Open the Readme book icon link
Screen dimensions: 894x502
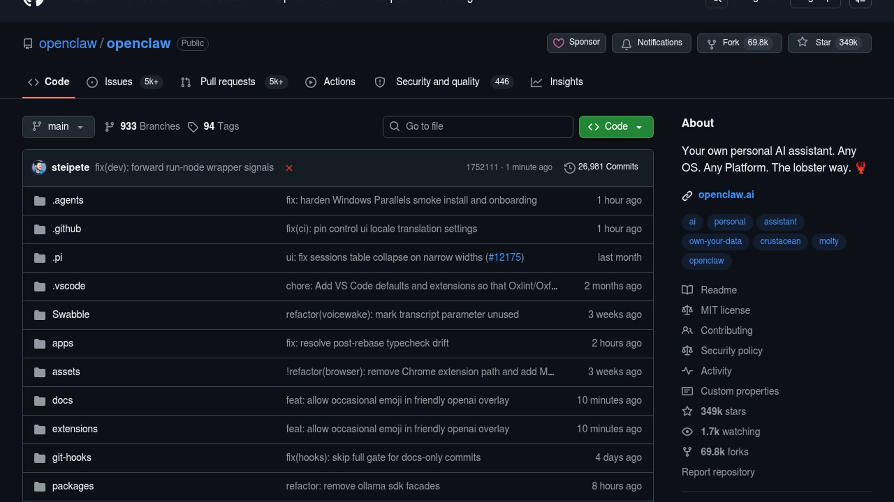(x=687, y=290)
